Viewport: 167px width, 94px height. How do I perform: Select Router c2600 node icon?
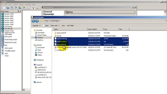[3, 16]
